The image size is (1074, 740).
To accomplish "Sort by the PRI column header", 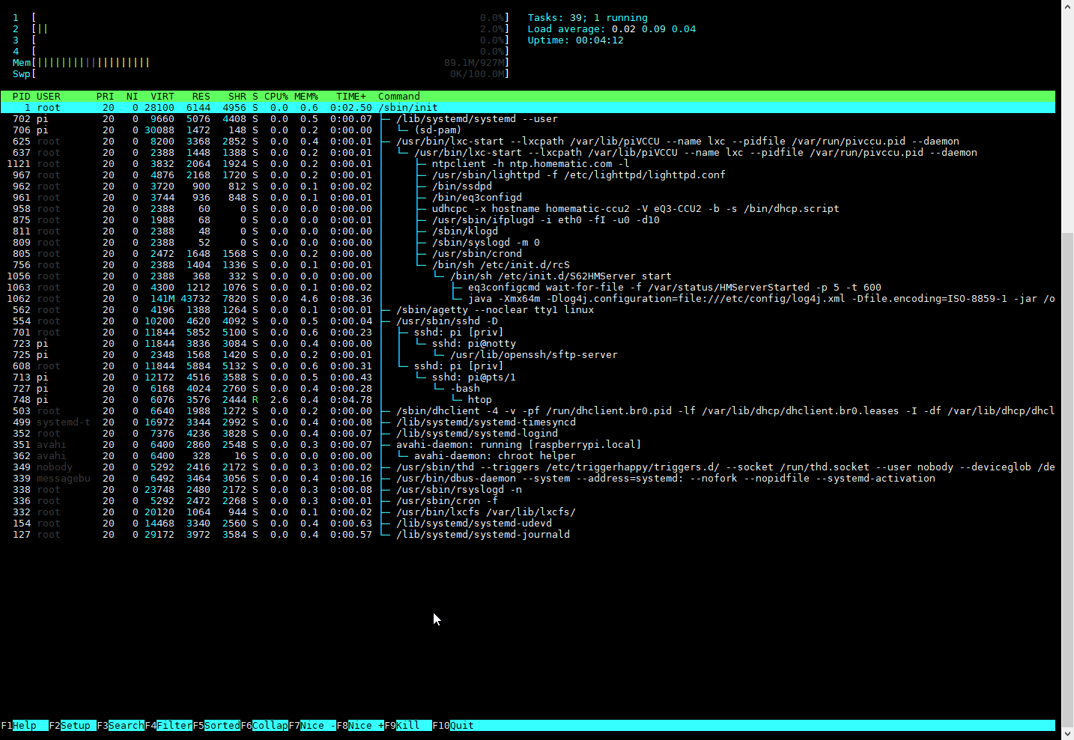I will point(106,97).
